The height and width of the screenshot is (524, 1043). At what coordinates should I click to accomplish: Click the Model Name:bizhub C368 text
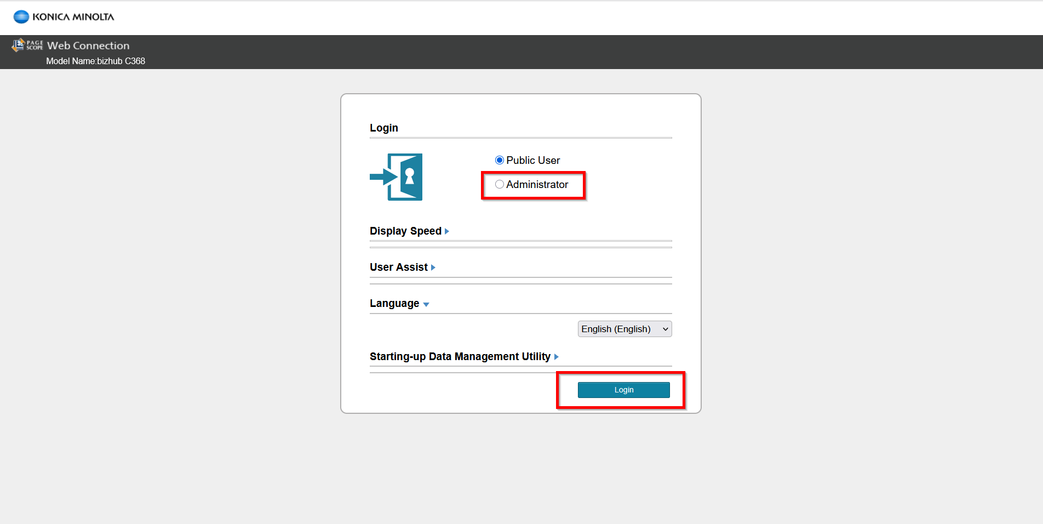[x=95, y=61]
